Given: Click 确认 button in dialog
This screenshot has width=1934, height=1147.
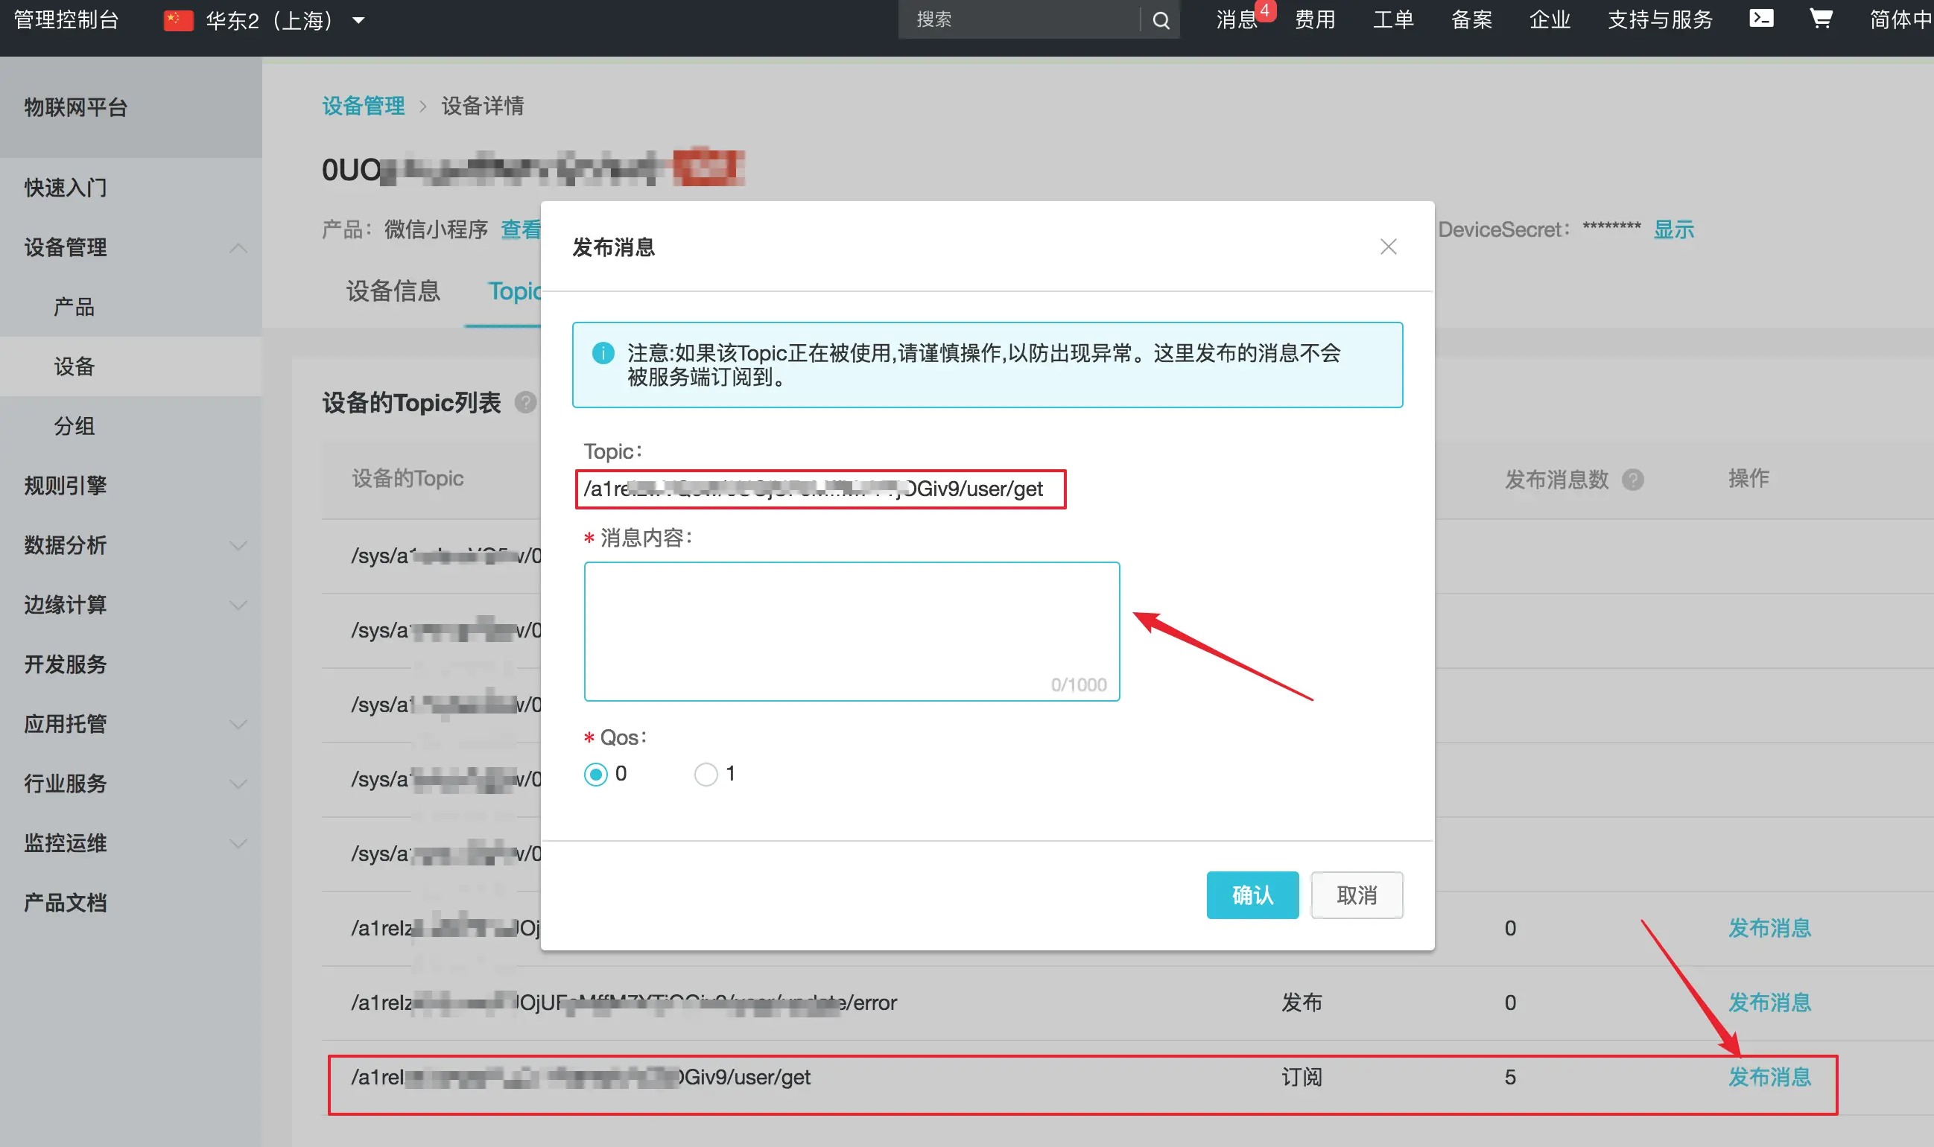Looking at the screenshot, I should pyautogui.click(x=1252, y=895).
